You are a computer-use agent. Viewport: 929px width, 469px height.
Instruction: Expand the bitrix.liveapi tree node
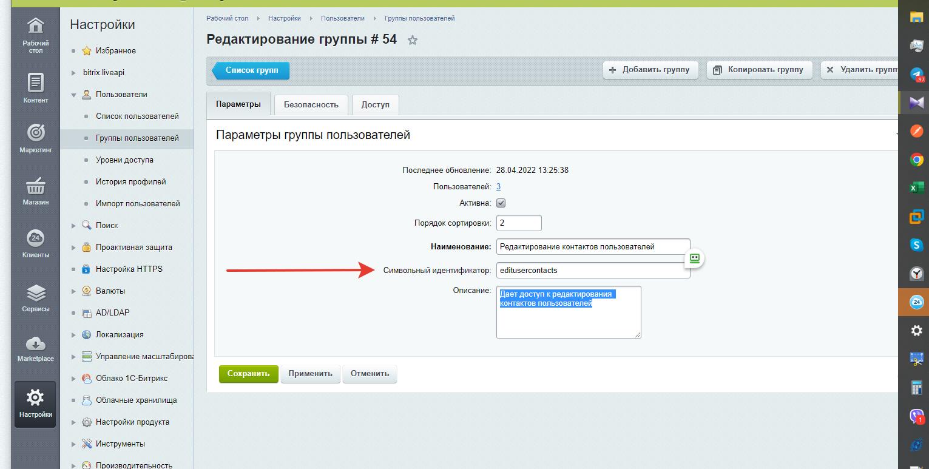click(74, 73)
